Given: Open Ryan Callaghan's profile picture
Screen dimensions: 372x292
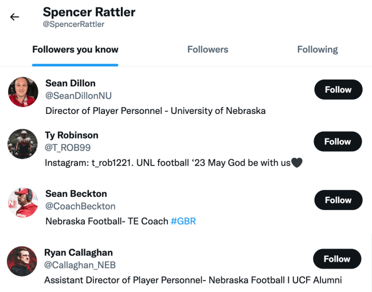Looking at the screenshot, I should [22, 261].
